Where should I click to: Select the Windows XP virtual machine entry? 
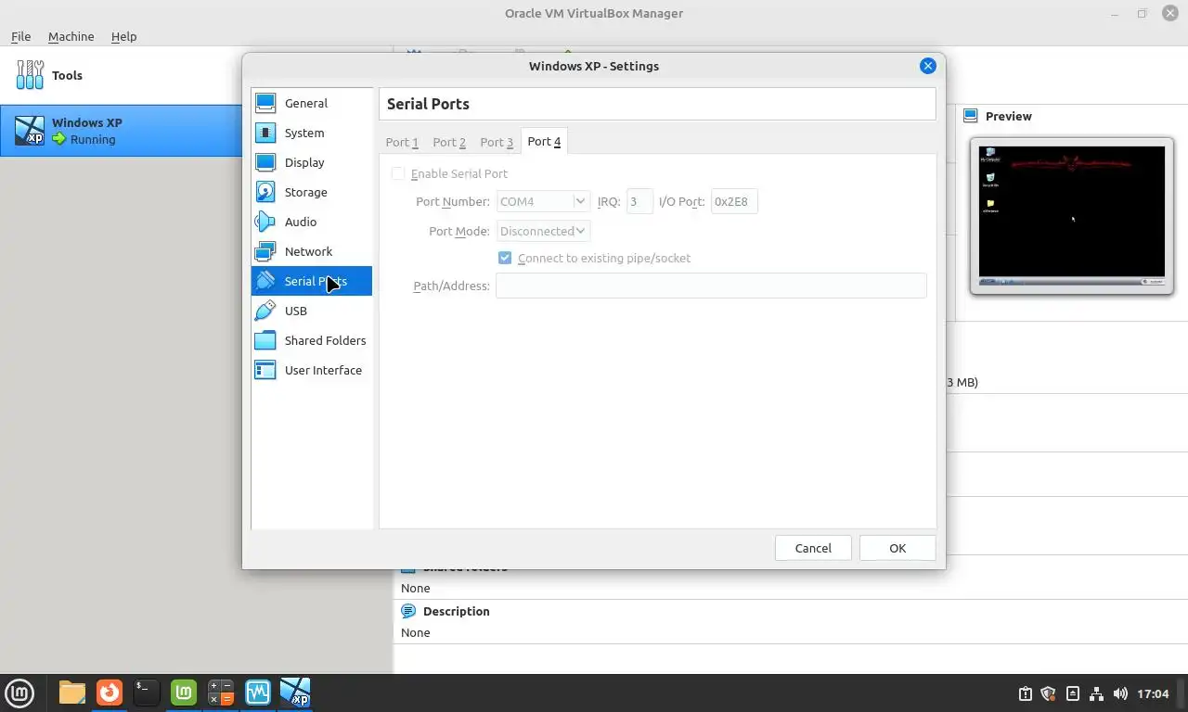(121, 131)
